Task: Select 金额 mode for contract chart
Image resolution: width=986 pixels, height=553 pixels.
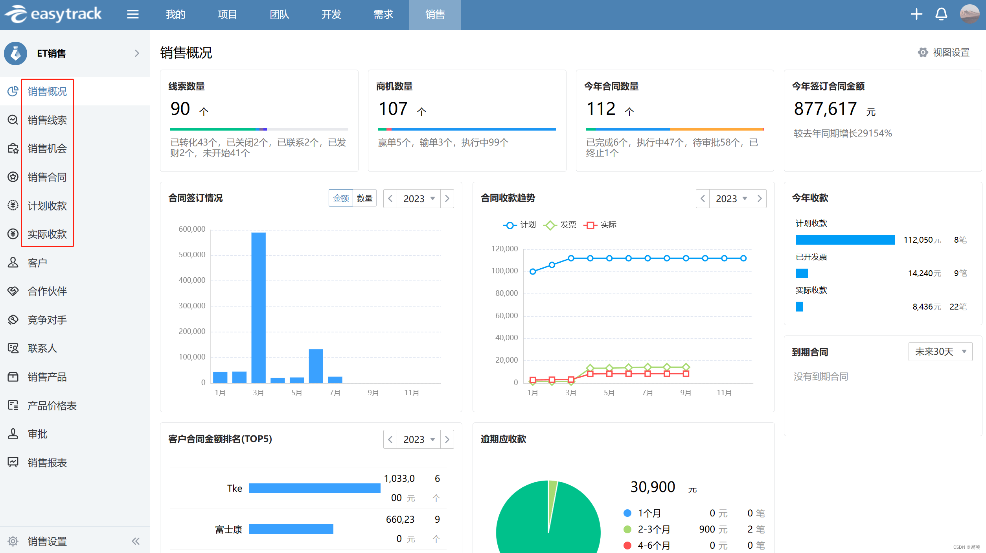Action: [x=341, y=198]
